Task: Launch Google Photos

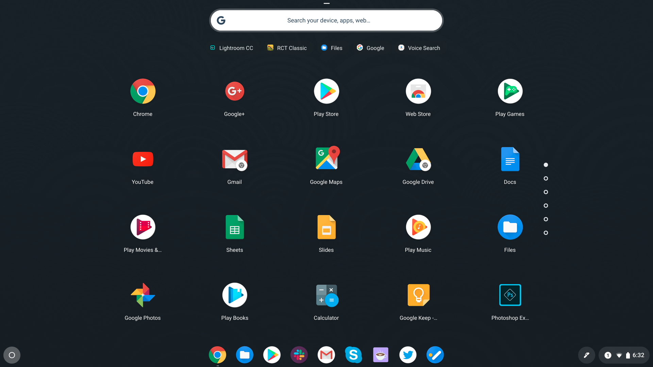Action: pyautogui.click(x=143, y=295)
